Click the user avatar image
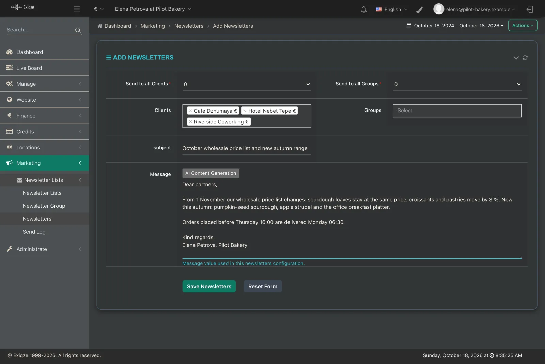This screenshot has height=364, width=545. 439,9
